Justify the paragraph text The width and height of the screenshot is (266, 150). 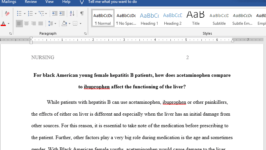coord(41,23)
